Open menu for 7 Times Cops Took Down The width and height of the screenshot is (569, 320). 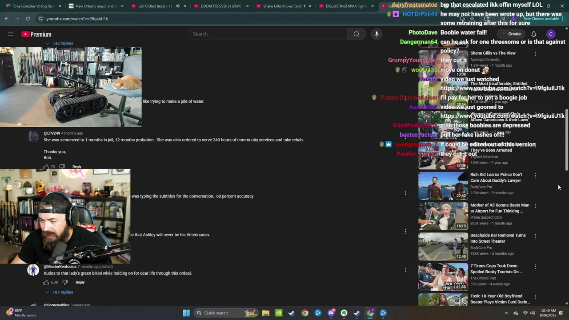click(x=535, y=267)
